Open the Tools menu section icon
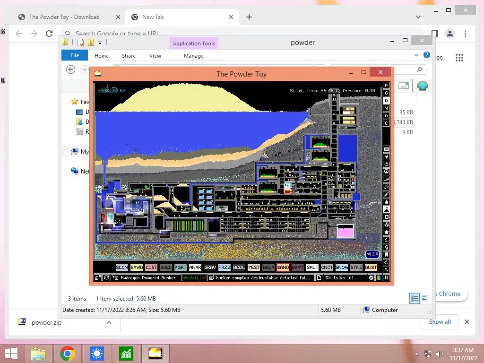Screen dimensions: 484x363 pos(386,247)
